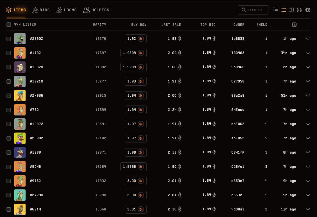Buy #27902 at 1.92
The width and height of the screenshot is (317, 217).
pos(135,39)
